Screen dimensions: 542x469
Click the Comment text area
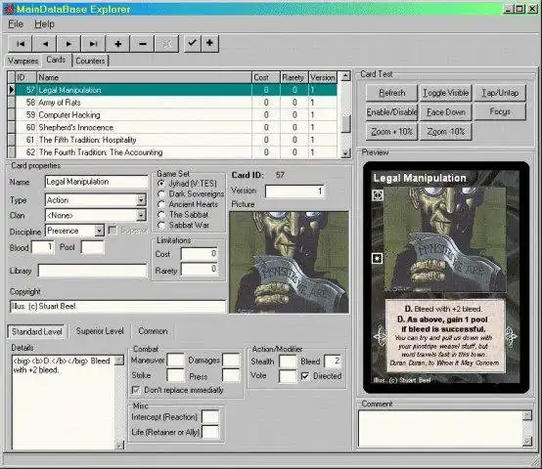pos(440,428)
